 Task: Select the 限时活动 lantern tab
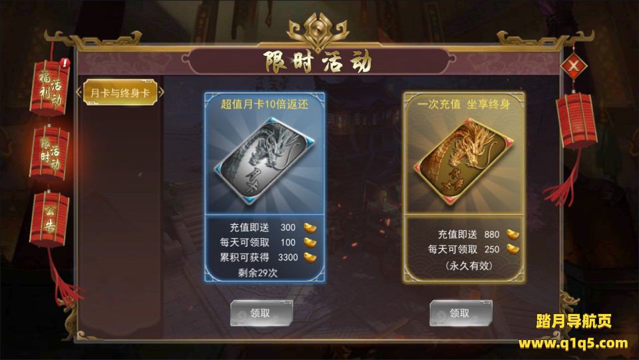point(49,154)
